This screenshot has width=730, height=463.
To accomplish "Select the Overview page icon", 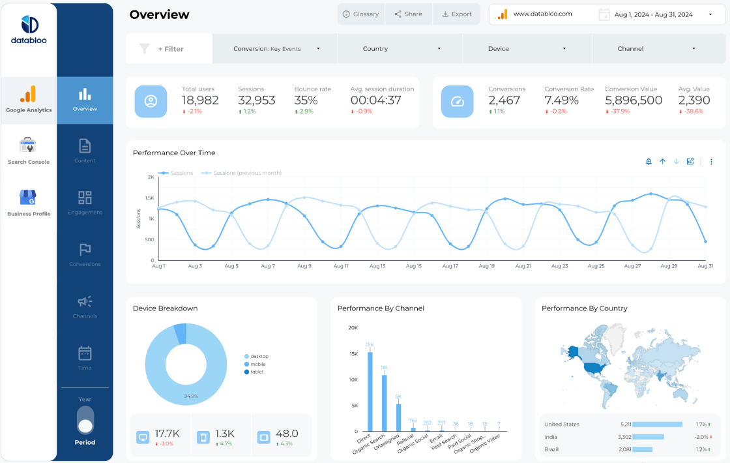I will (x=85, y=95).
